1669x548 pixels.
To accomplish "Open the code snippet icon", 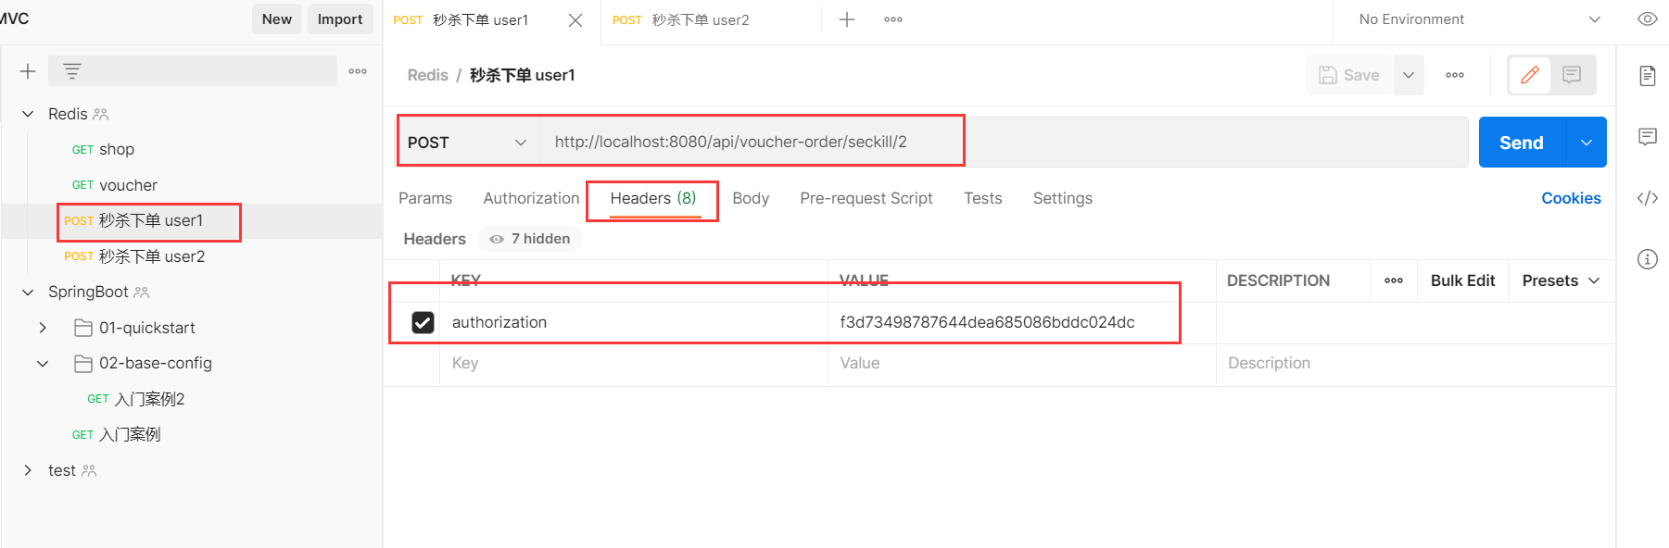I will (1648, 198).
